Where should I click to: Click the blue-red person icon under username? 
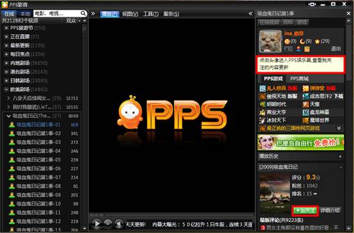point(298,49)
